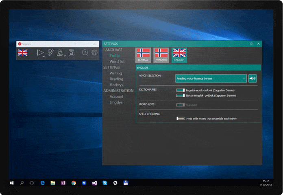Open the Writing settings page
Screen dimensions: 283x195
pyautogui.click(x=116, y=73)
